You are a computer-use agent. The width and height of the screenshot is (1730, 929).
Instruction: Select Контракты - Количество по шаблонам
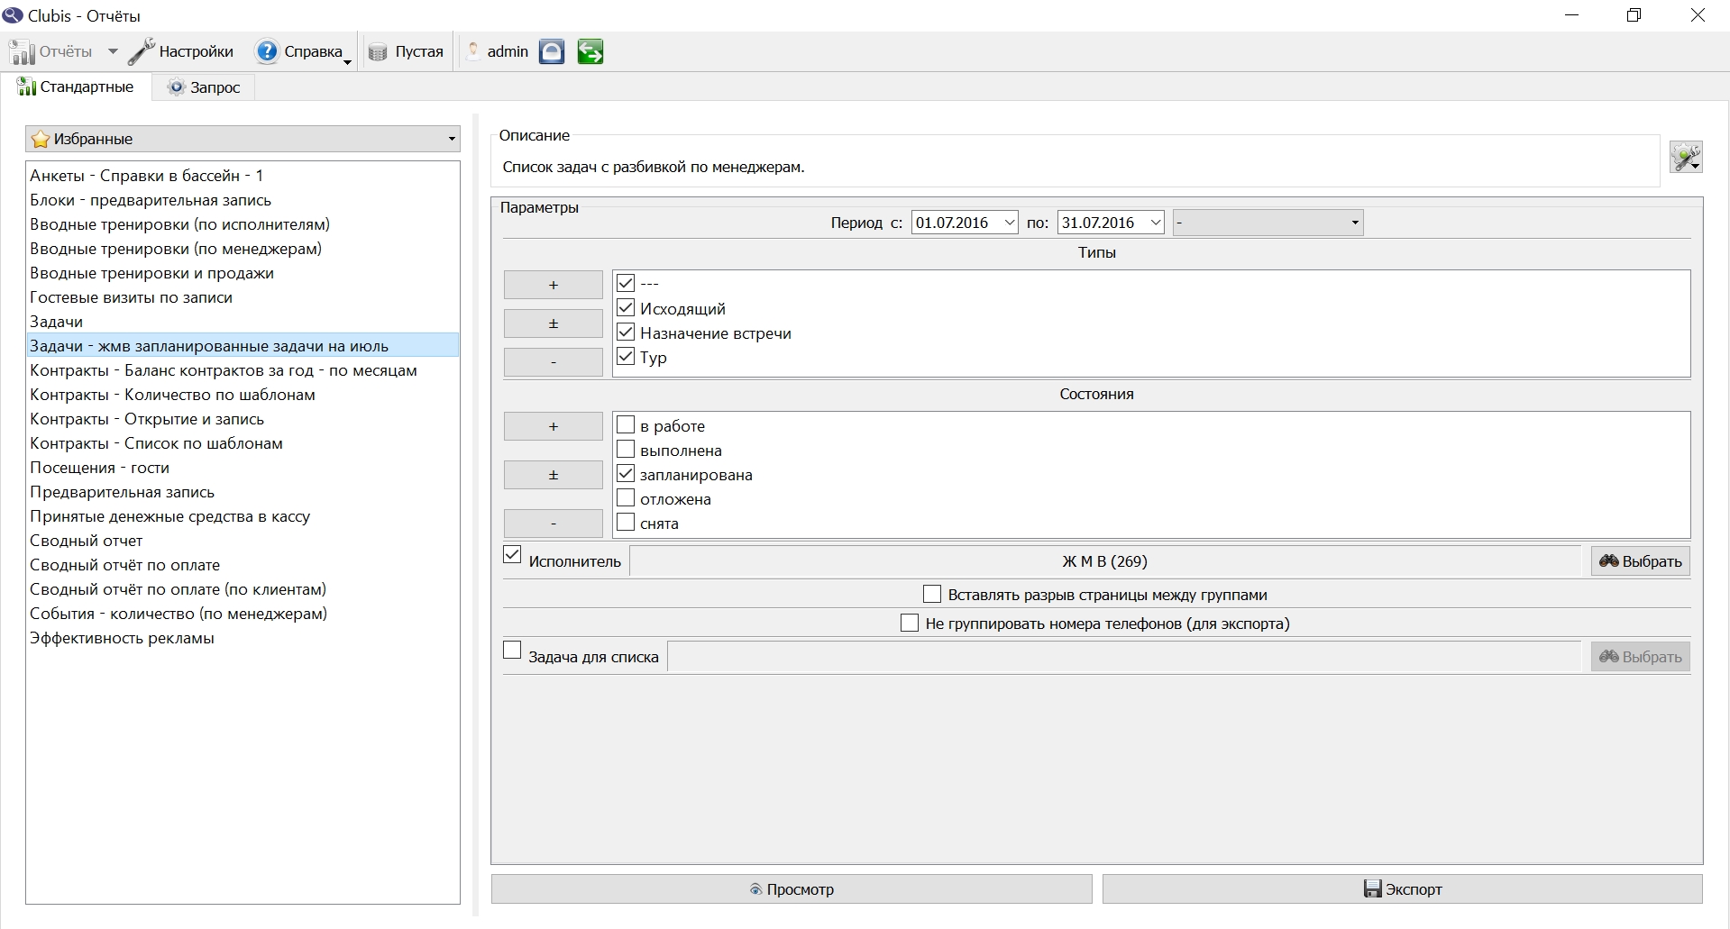[x=243, y=395]
